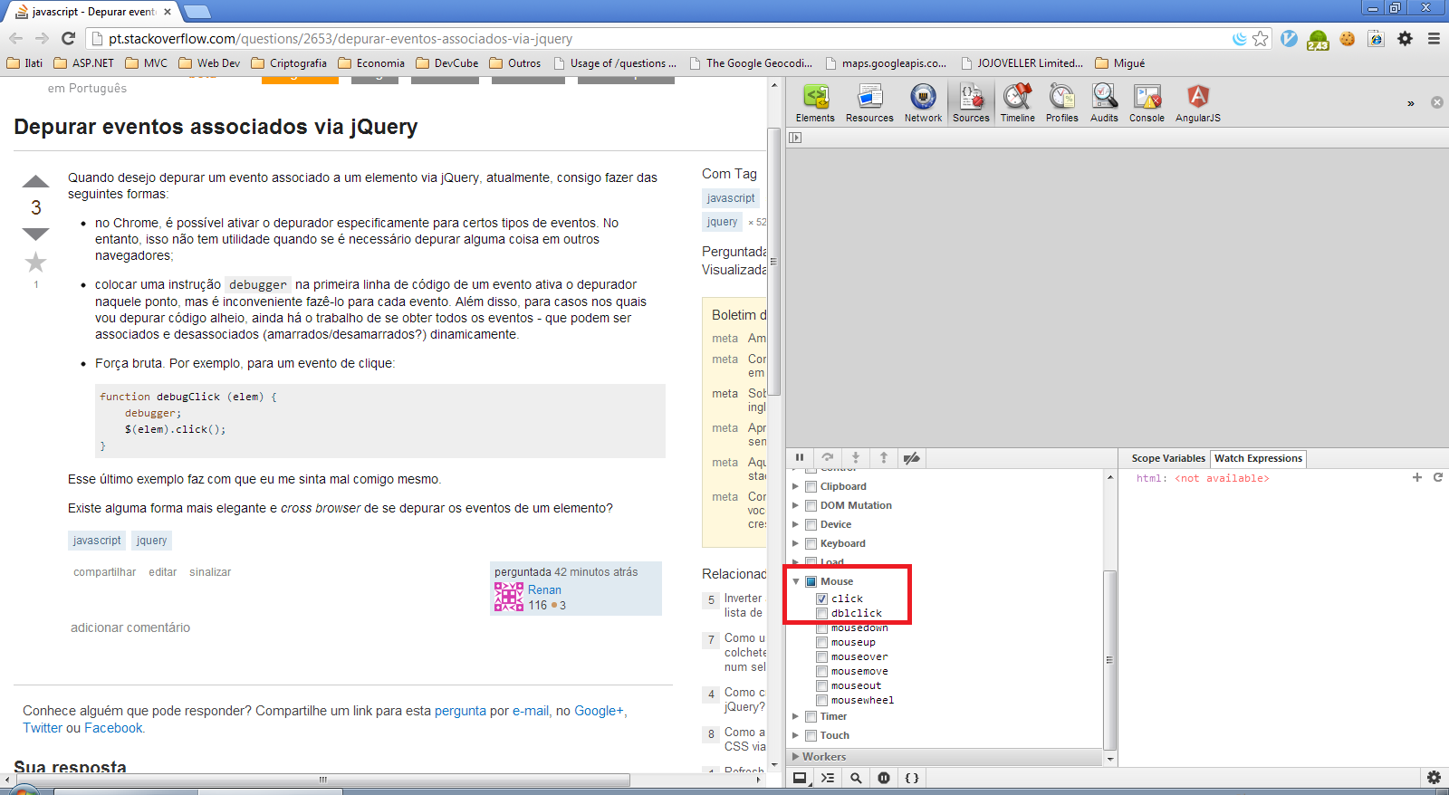Step over next function call
This screenshot has height=795, width=1449.
click(827, 458)
